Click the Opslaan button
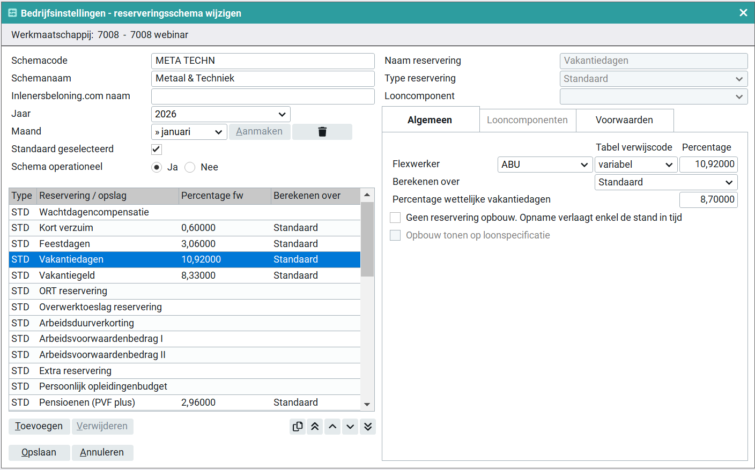Image resolution: width=755 pixels, height=470 pixels. click(39, 452)
